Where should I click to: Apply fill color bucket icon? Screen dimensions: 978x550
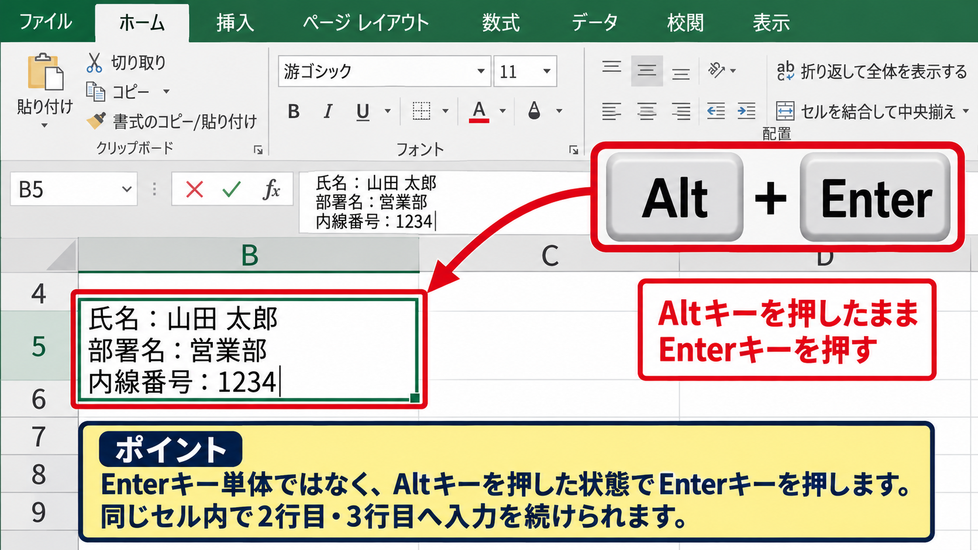534,110
